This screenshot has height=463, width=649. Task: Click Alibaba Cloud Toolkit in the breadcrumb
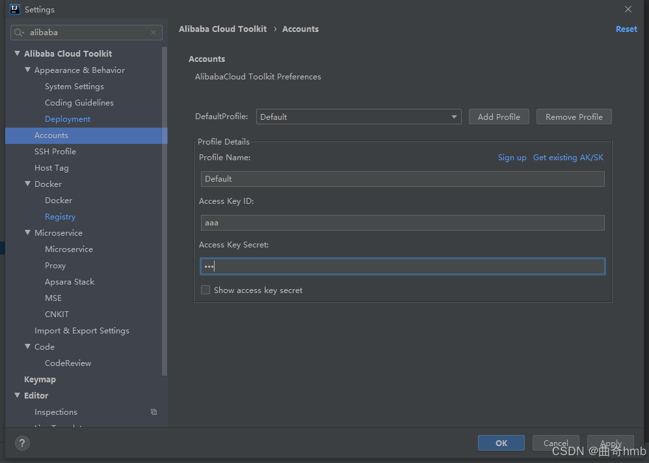(x=222, y=29)
